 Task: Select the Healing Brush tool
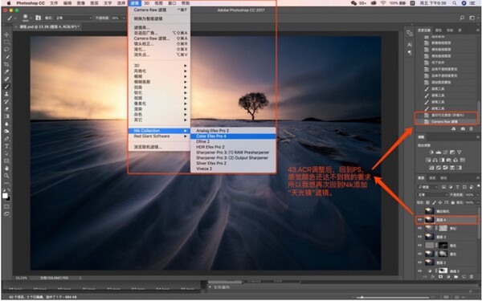point(6,79)
